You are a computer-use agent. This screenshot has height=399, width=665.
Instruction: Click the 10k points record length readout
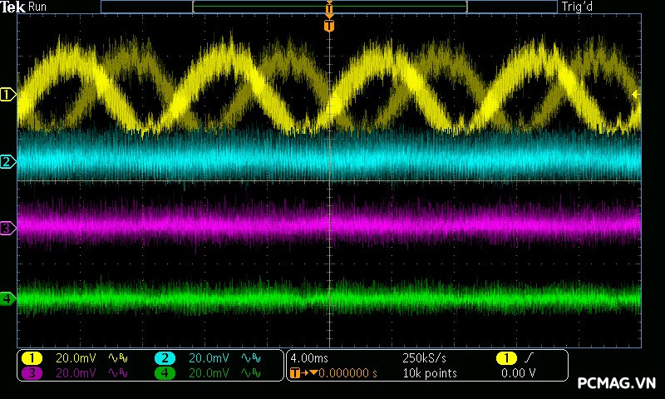(x=429, y=373)
